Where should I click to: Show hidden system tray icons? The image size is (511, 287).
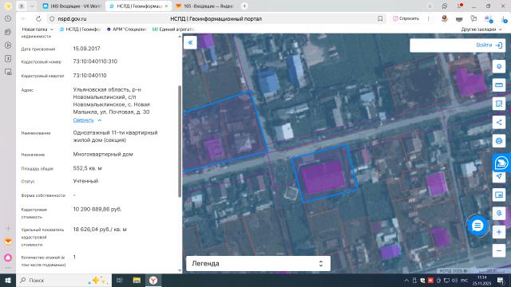(406, 280)
